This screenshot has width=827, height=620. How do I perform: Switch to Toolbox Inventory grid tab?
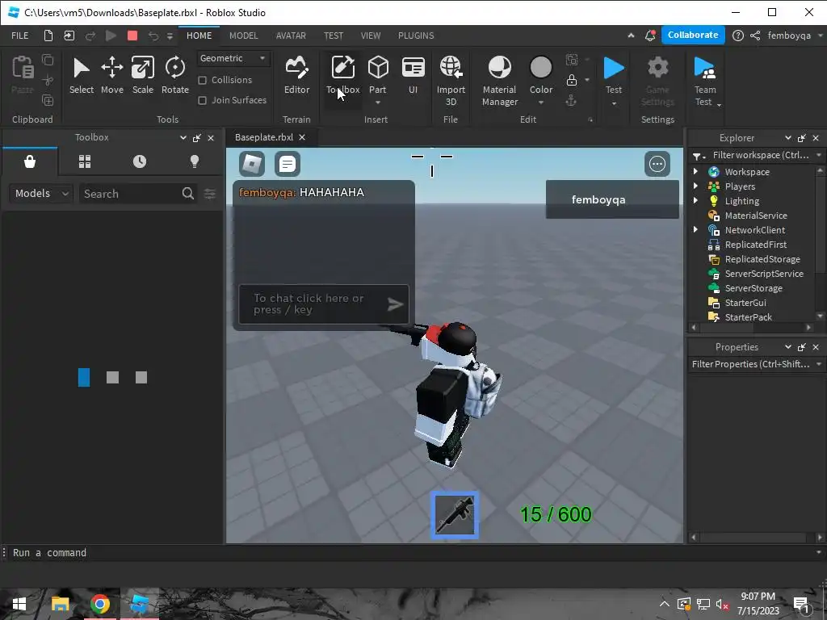click(x=85, y=161)
